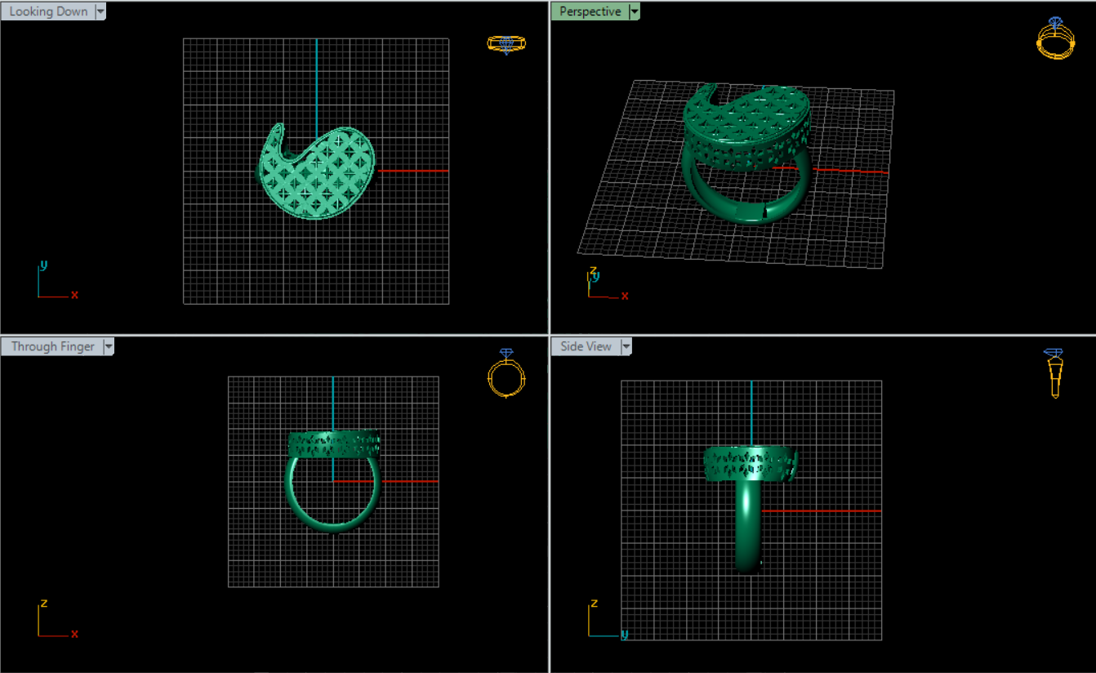Expand the Side View dropdown arrow
Screen dimensions: 1096x673
pyautogui.click(x=626, y=346)
